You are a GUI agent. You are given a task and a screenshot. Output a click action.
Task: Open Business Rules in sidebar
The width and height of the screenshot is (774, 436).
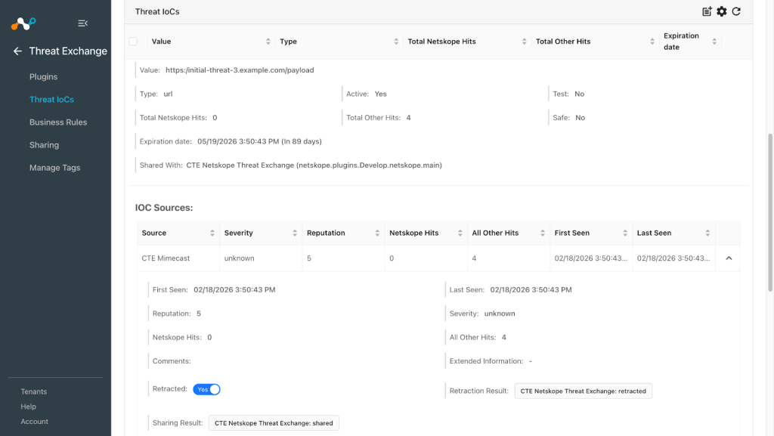(57, 122)
